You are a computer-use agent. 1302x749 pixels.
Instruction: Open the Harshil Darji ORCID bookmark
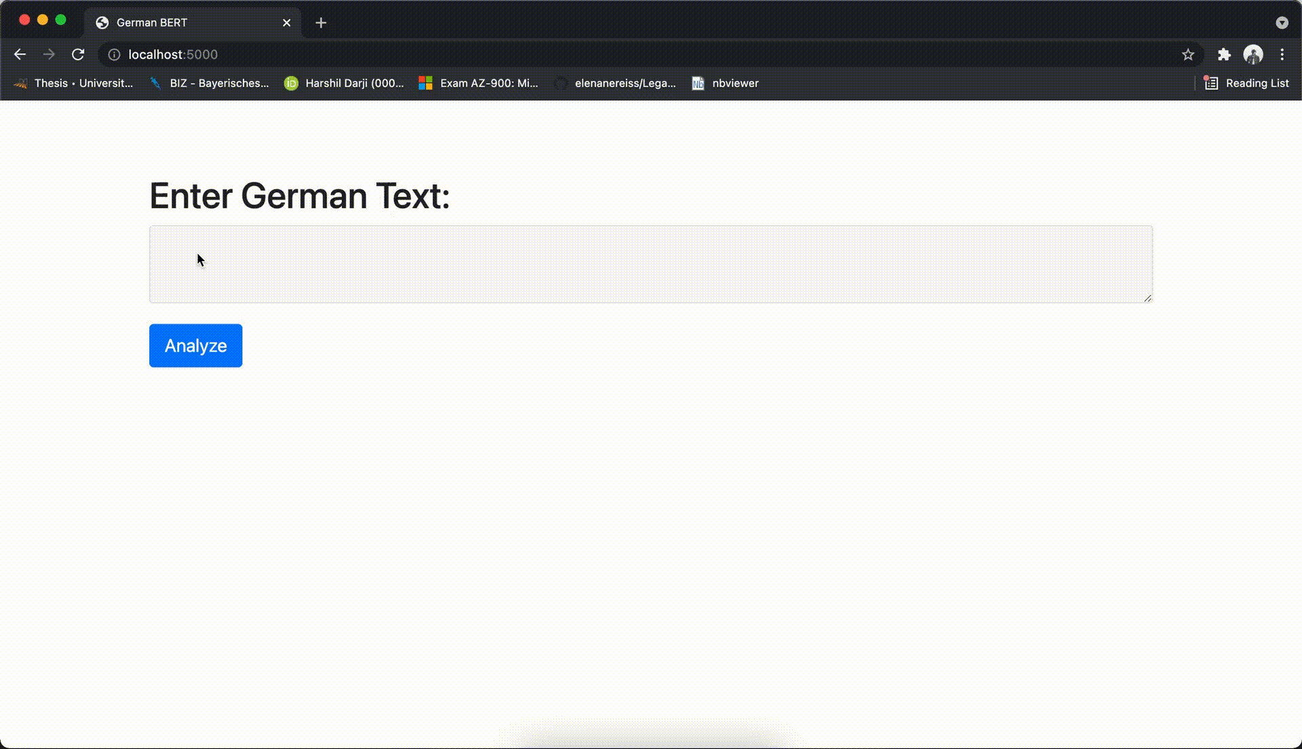click(344, 83)
